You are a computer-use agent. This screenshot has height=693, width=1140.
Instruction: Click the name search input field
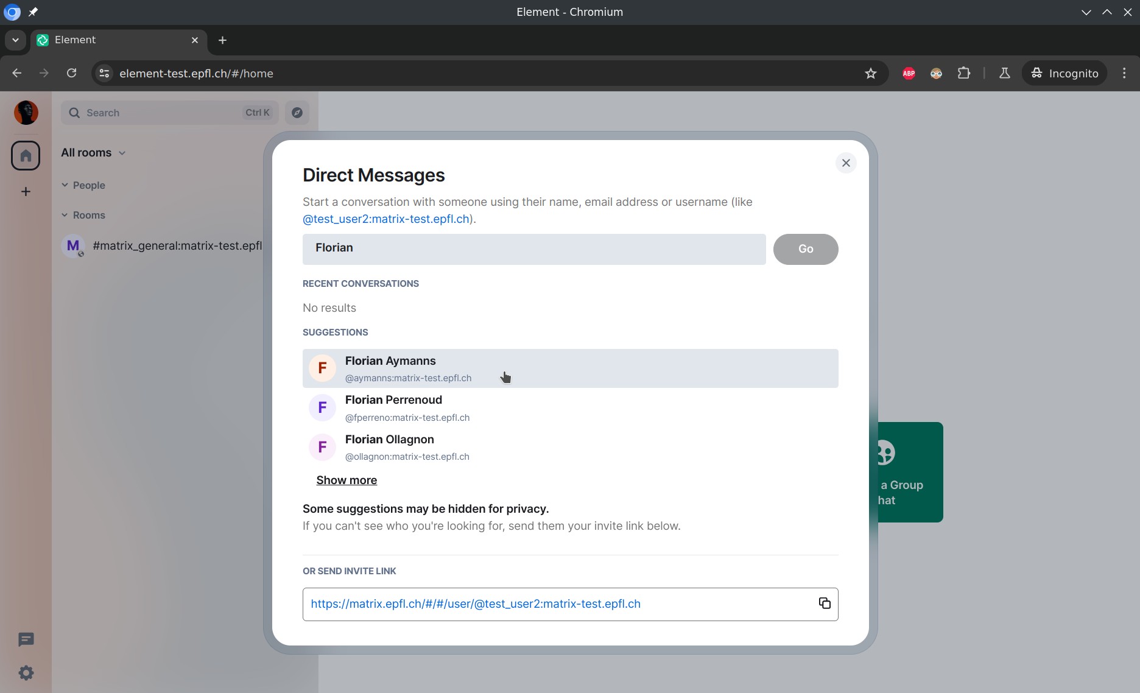click(533, 248)
